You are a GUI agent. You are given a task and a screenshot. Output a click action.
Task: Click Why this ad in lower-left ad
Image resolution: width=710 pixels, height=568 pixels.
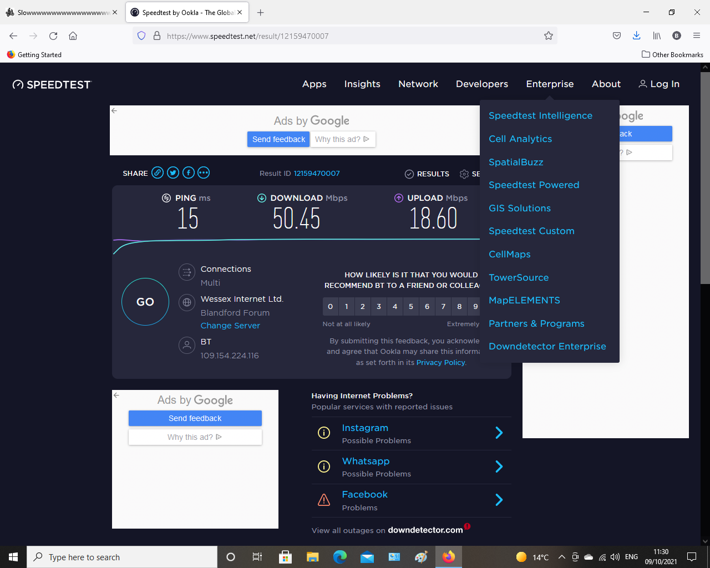point(195,437)
